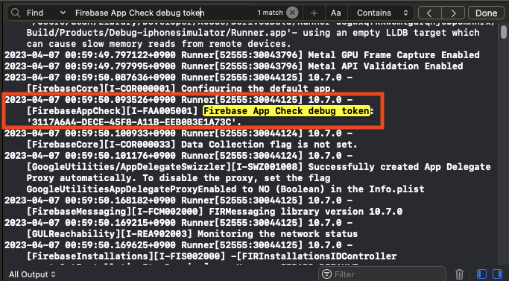This screenshot has height=281, width=509.
Task: Open the Contains match type dropdown
Action: (x=382, y=13)
